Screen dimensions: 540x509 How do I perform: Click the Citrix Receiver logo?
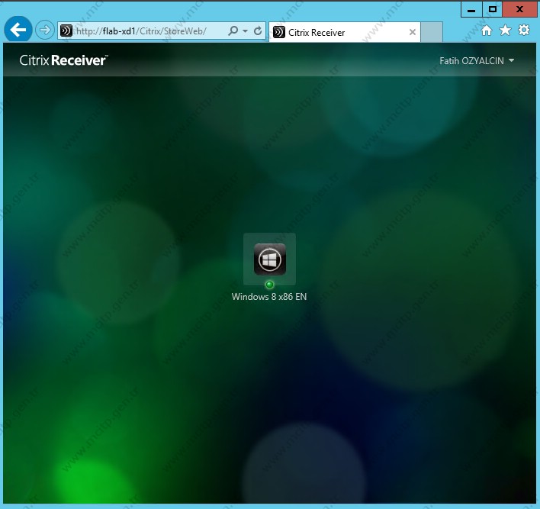[64, 60]
